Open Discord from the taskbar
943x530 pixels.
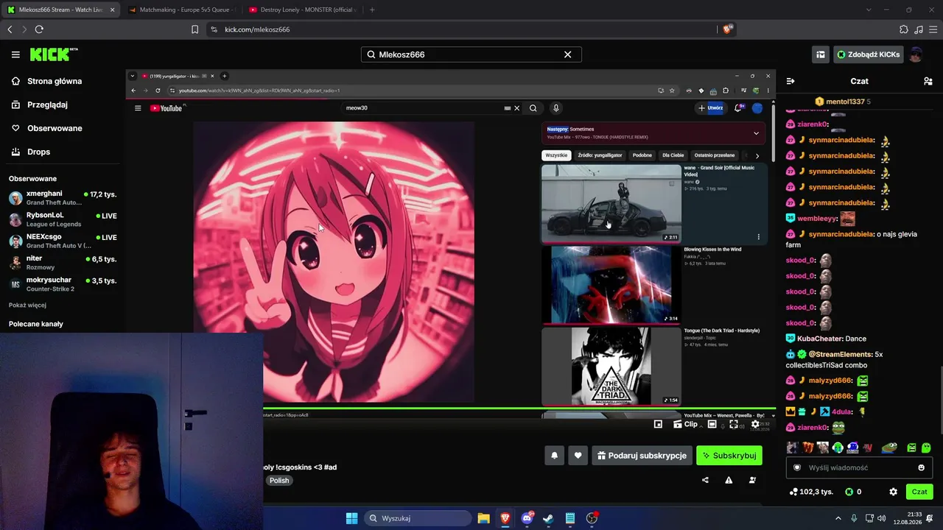(x=527, y=518)
